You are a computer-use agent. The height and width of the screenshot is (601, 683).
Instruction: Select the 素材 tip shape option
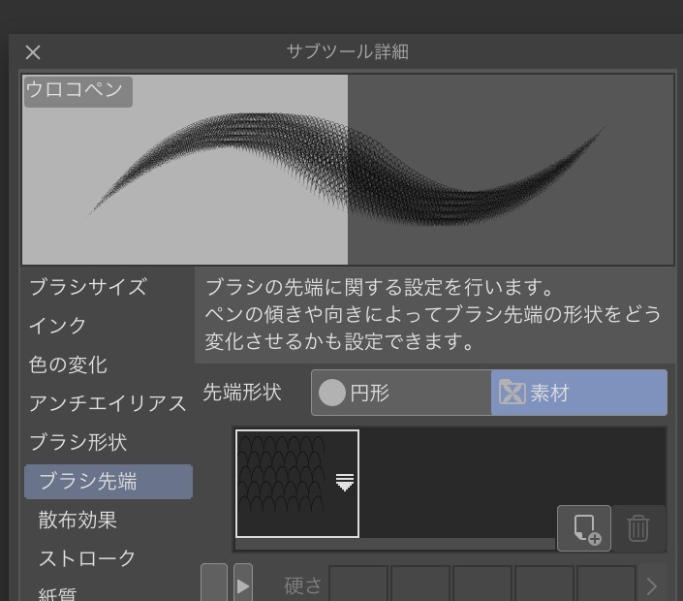point(578,393)
